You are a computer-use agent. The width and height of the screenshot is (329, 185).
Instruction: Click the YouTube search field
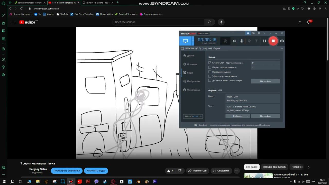point(158,22)
